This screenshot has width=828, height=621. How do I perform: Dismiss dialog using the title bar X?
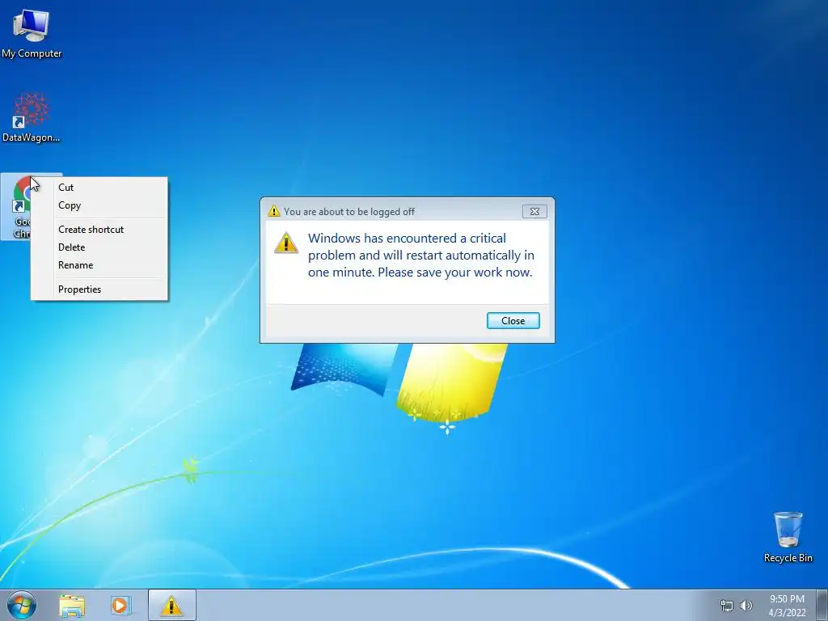(x=534, y=211)
